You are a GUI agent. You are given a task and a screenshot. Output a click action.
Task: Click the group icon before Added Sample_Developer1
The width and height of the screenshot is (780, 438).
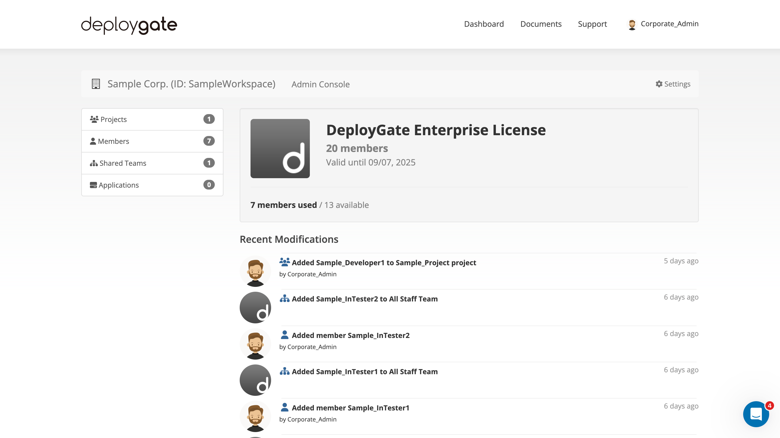(284, 262)
